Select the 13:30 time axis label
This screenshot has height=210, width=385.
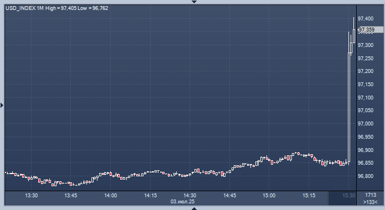pos(32,196)
